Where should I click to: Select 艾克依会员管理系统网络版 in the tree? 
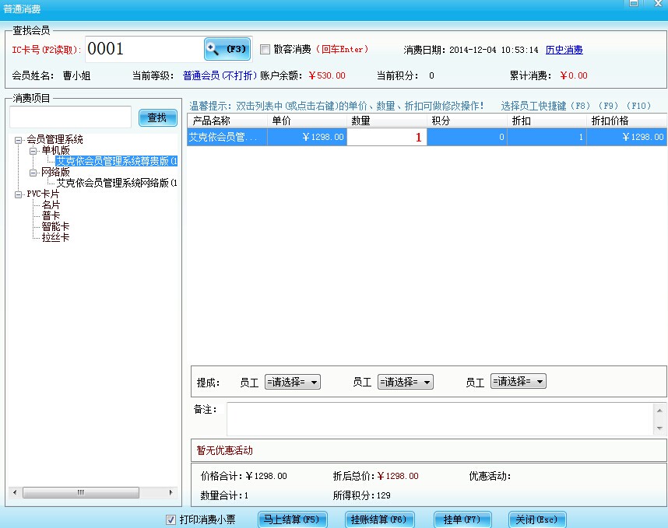pyautogui.click(x=116, y=183)
